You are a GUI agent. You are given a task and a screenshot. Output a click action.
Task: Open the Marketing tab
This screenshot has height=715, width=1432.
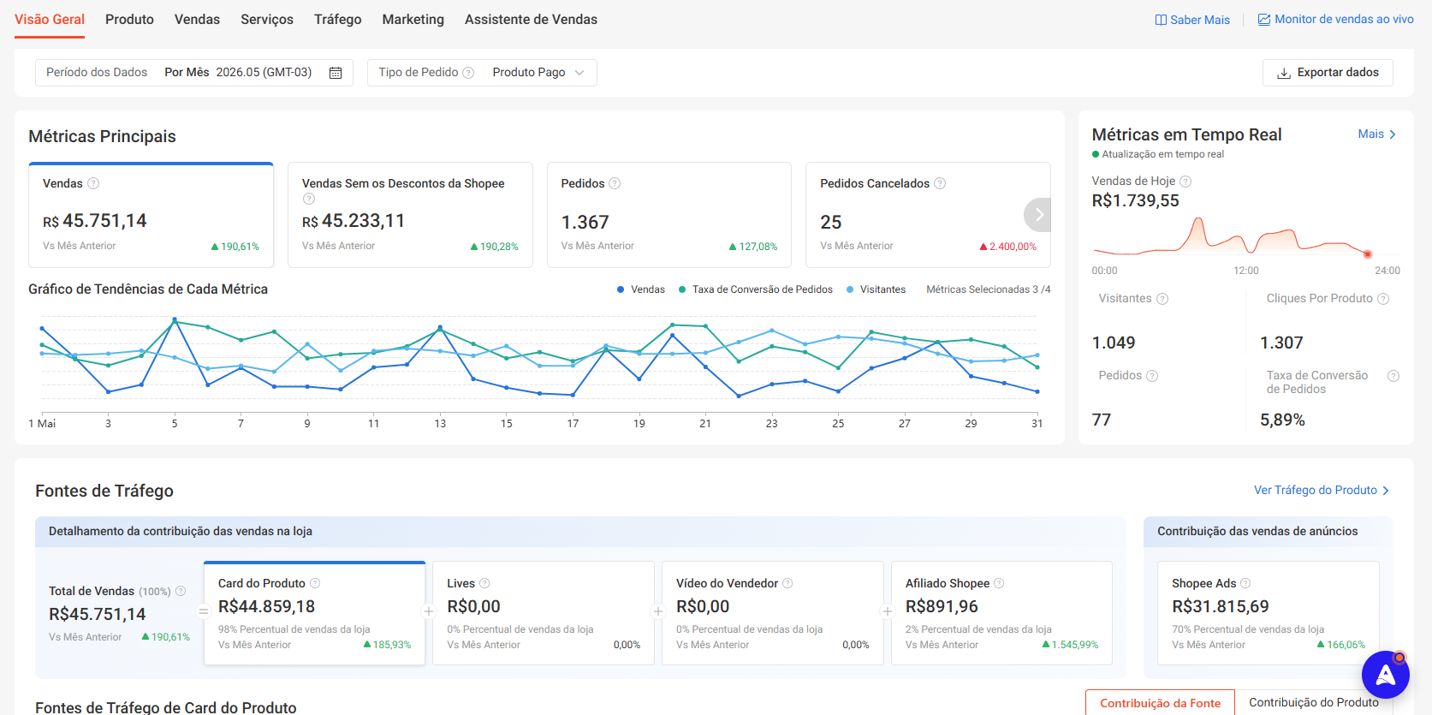(413, 19)
